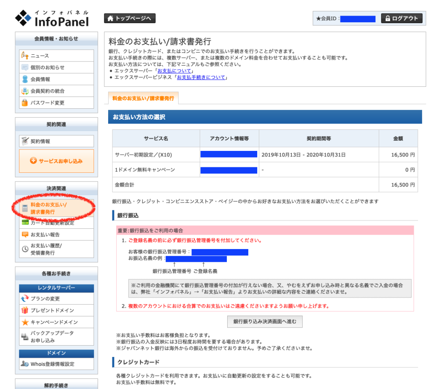Screen dimensions: 431x389
Task: Click the アカウント情報等 column header
Action: [x=229, y=139]
